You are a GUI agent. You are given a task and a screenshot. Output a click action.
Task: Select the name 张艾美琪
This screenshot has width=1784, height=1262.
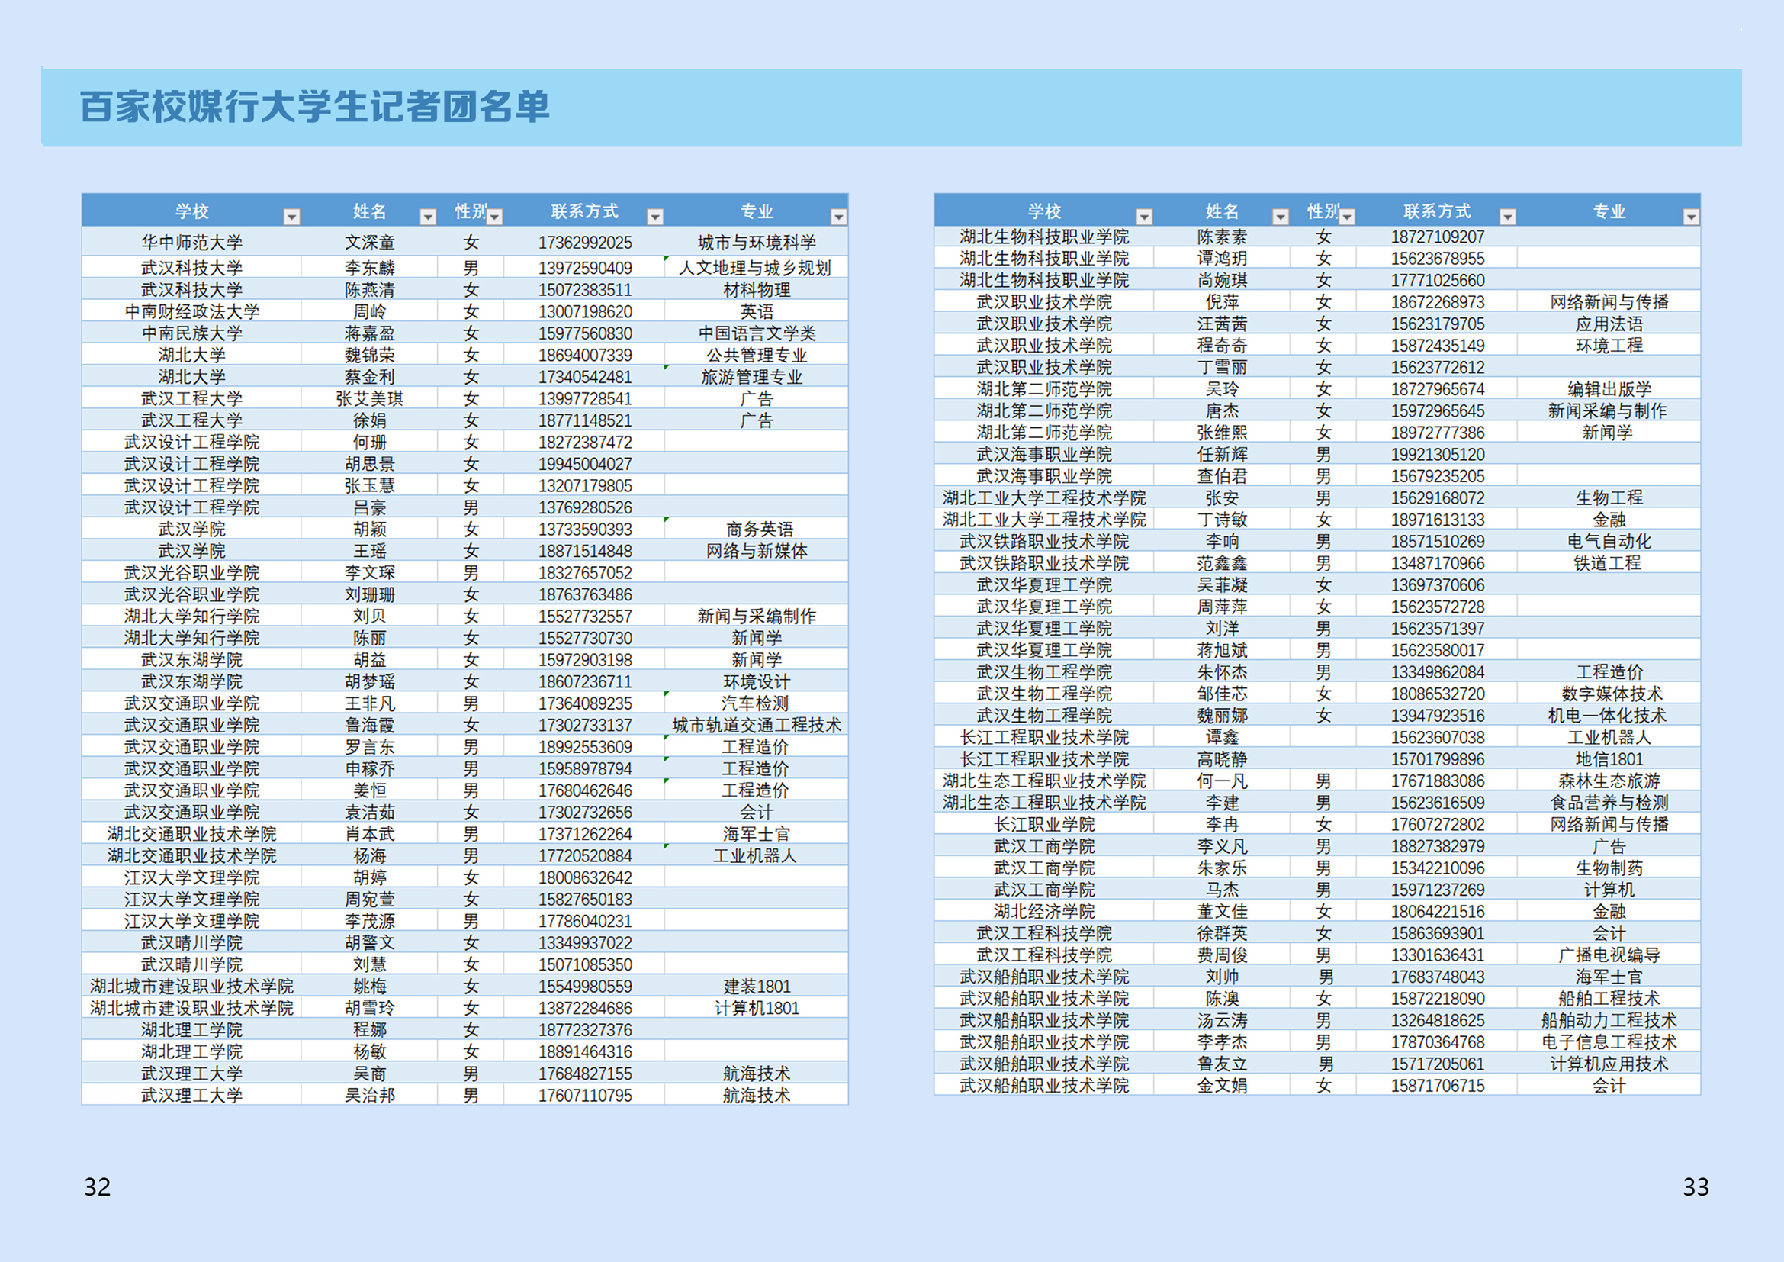(x=370, y=398)
